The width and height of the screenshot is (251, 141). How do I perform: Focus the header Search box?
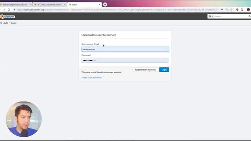(231, 16)
